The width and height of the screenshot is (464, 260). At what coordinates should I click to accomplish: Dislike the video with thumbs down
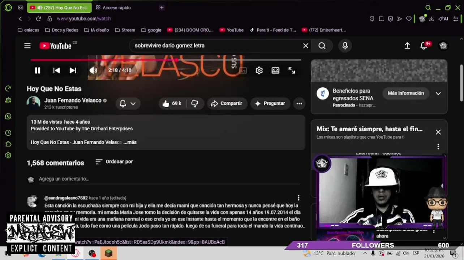click(195, 104)
